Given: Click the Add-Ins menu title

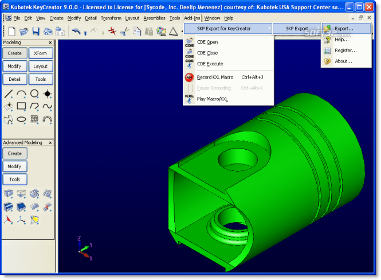Looking at the screenshot, I should point(192,18).
